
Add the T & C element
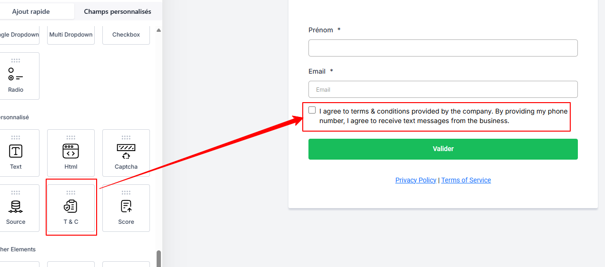71,208
